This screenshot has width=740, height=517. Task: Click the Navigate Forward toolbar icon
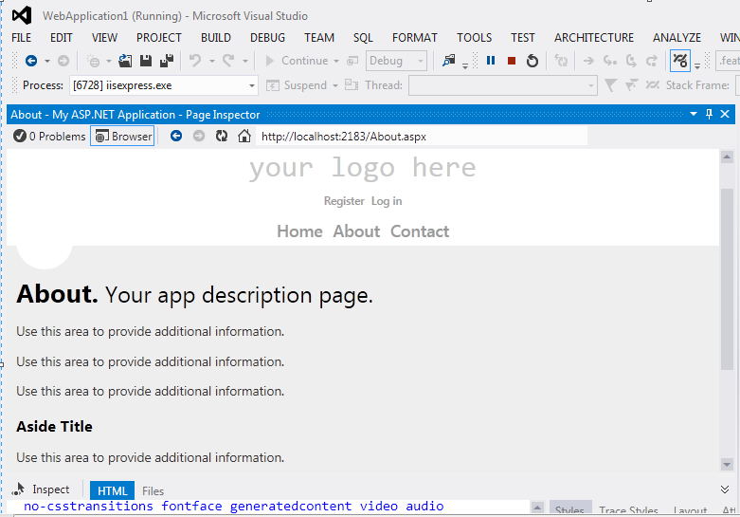[63, 61]
